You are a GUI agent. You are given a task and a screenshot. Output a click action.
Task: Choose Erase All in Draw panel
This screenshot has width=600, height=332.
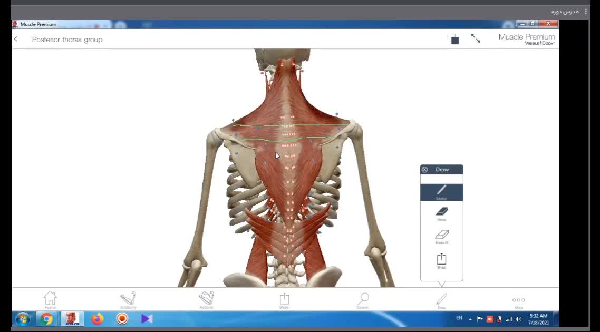(x=442, y=237)
